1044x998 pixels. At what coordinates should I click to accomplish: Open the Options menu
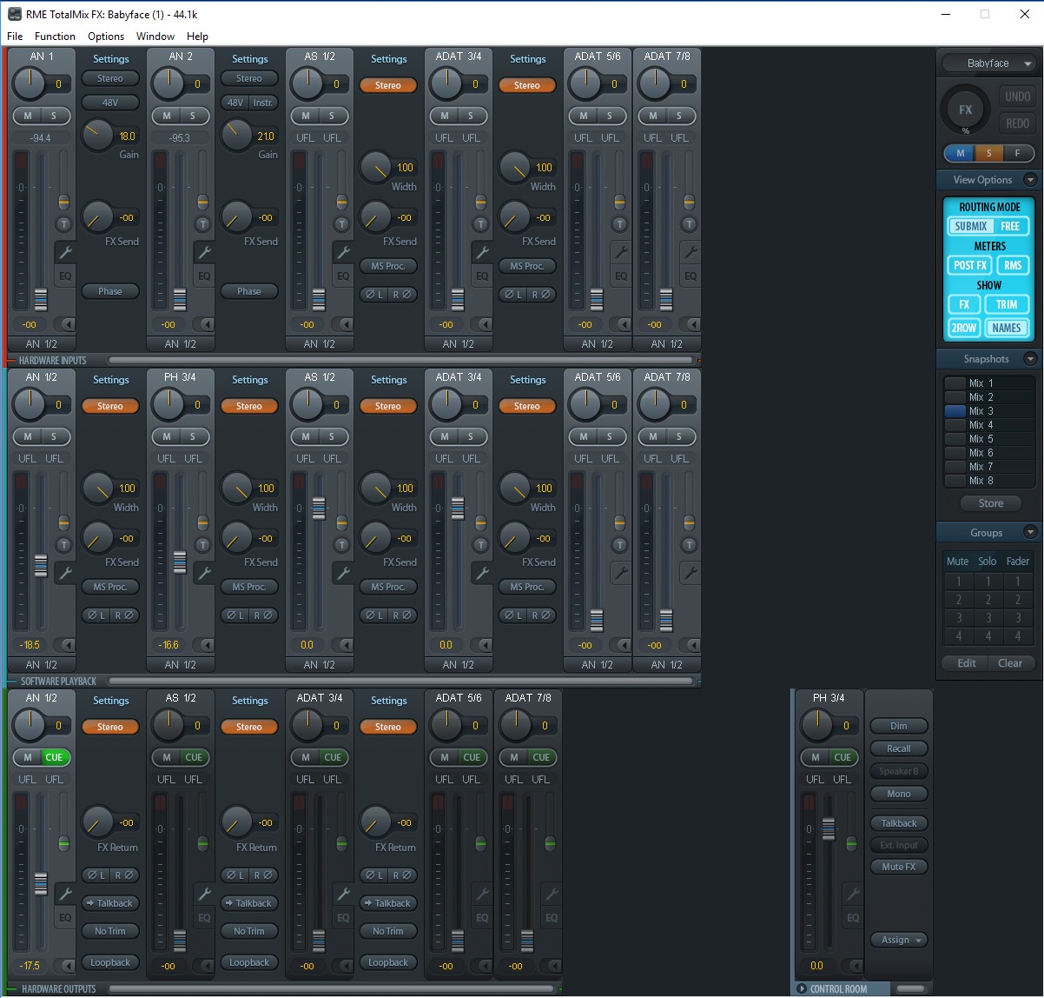tap(106, 37)
